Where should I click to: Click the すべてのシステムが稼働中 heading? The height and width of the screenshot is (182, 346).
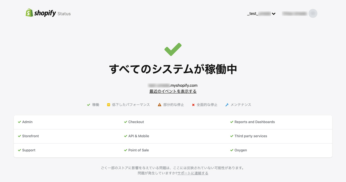(x=173, y=69)
